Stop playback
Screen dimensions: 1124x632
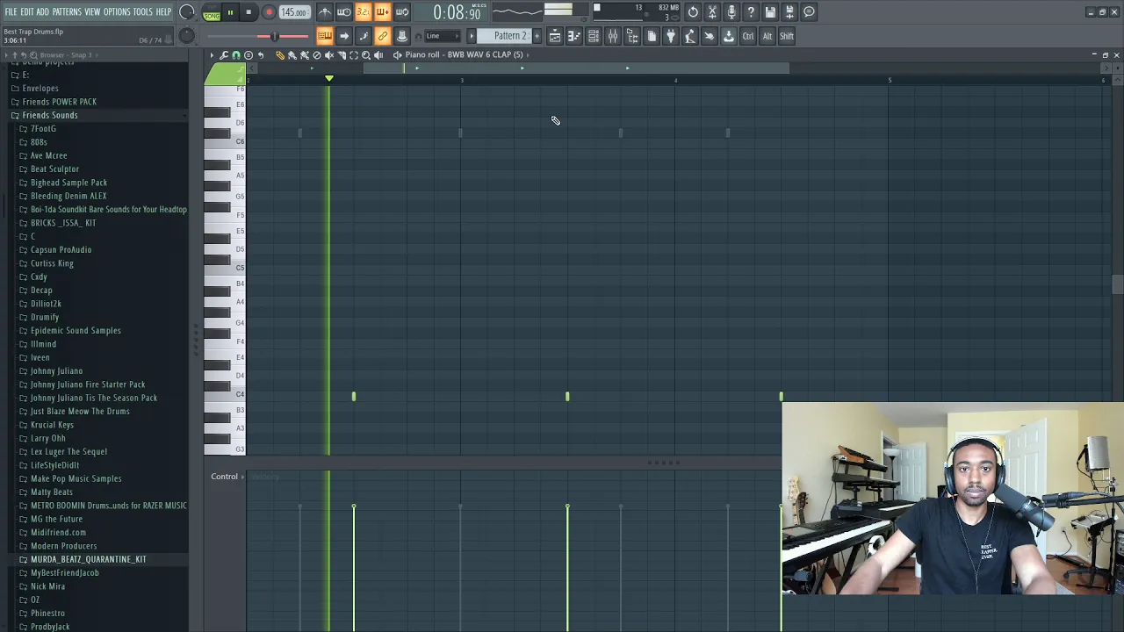(x=249, y=12)
